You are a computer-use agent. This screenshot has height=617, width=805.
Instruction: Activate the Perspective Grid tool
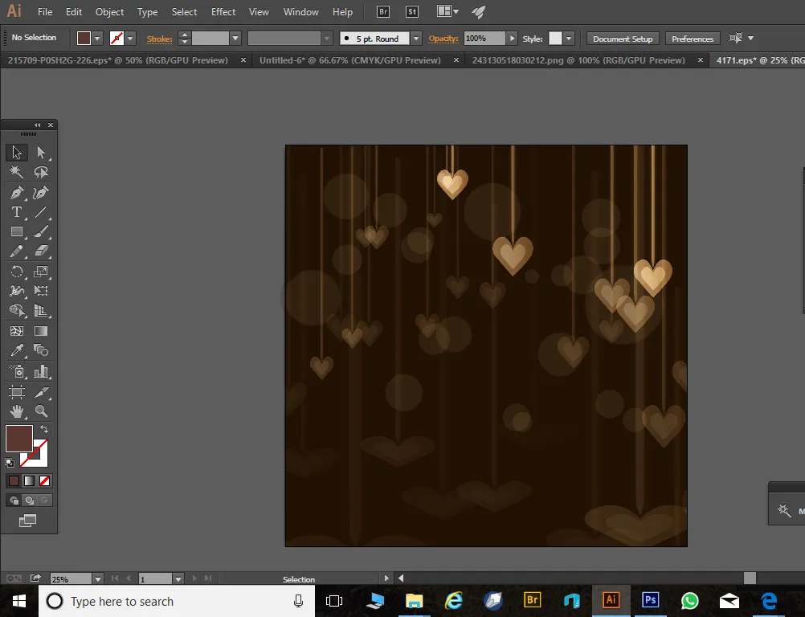(41, 311)
